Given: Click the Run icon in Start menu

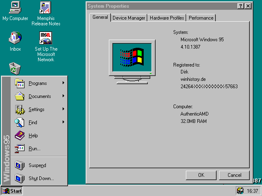Looking at the screenshot, I should (20, 149).
